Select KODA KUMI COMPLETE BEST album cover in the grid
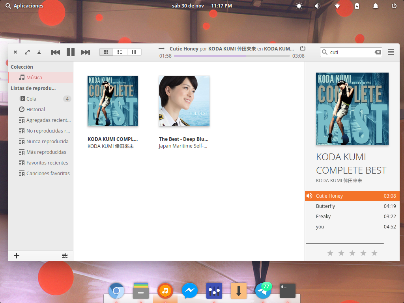The image size is (404, 303). [113, 101]
